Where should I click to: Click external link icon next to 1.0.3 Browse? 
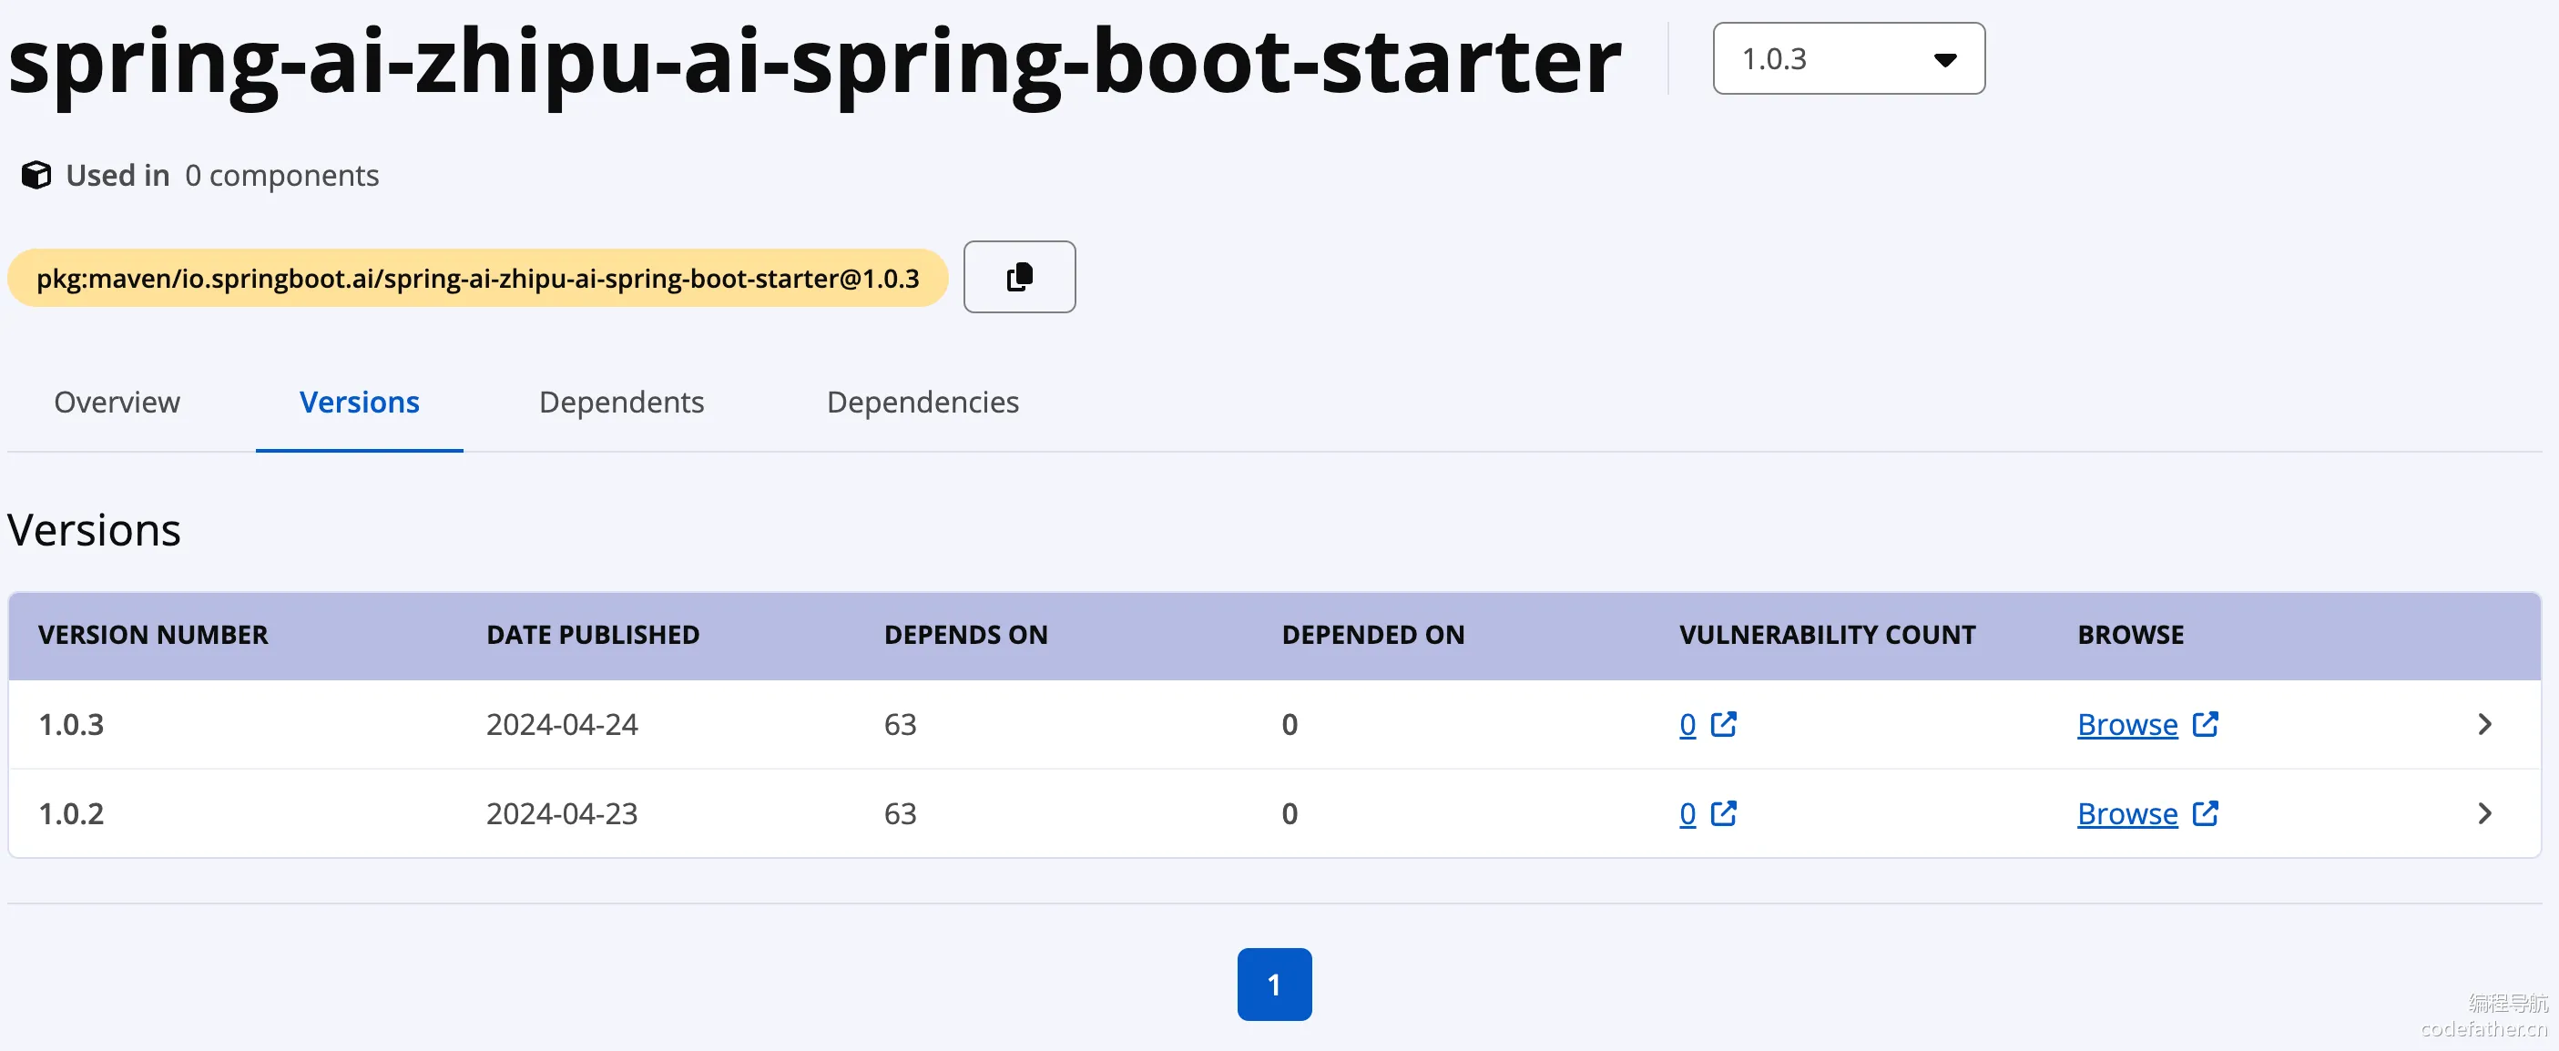(x=2206, y=724)
